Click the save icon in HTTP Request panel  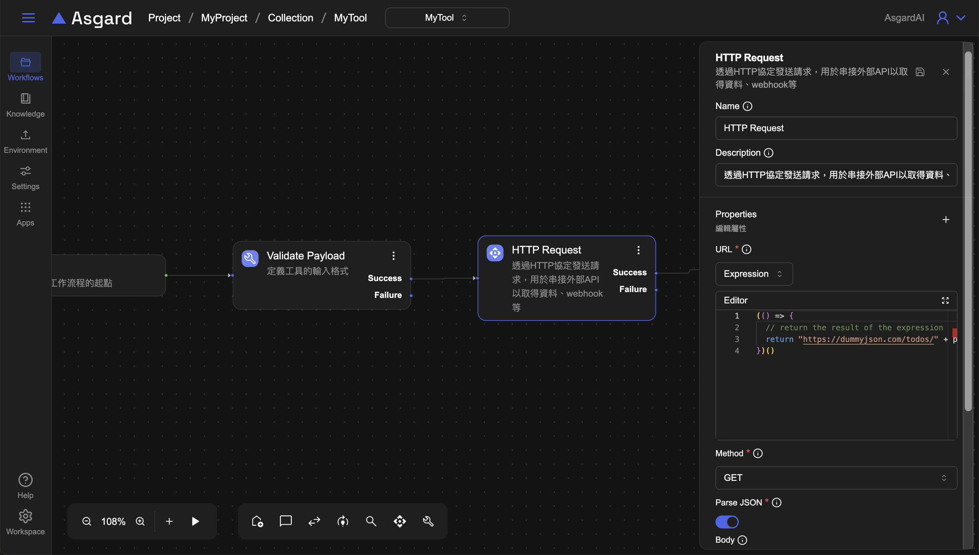[x=920, y=72]
